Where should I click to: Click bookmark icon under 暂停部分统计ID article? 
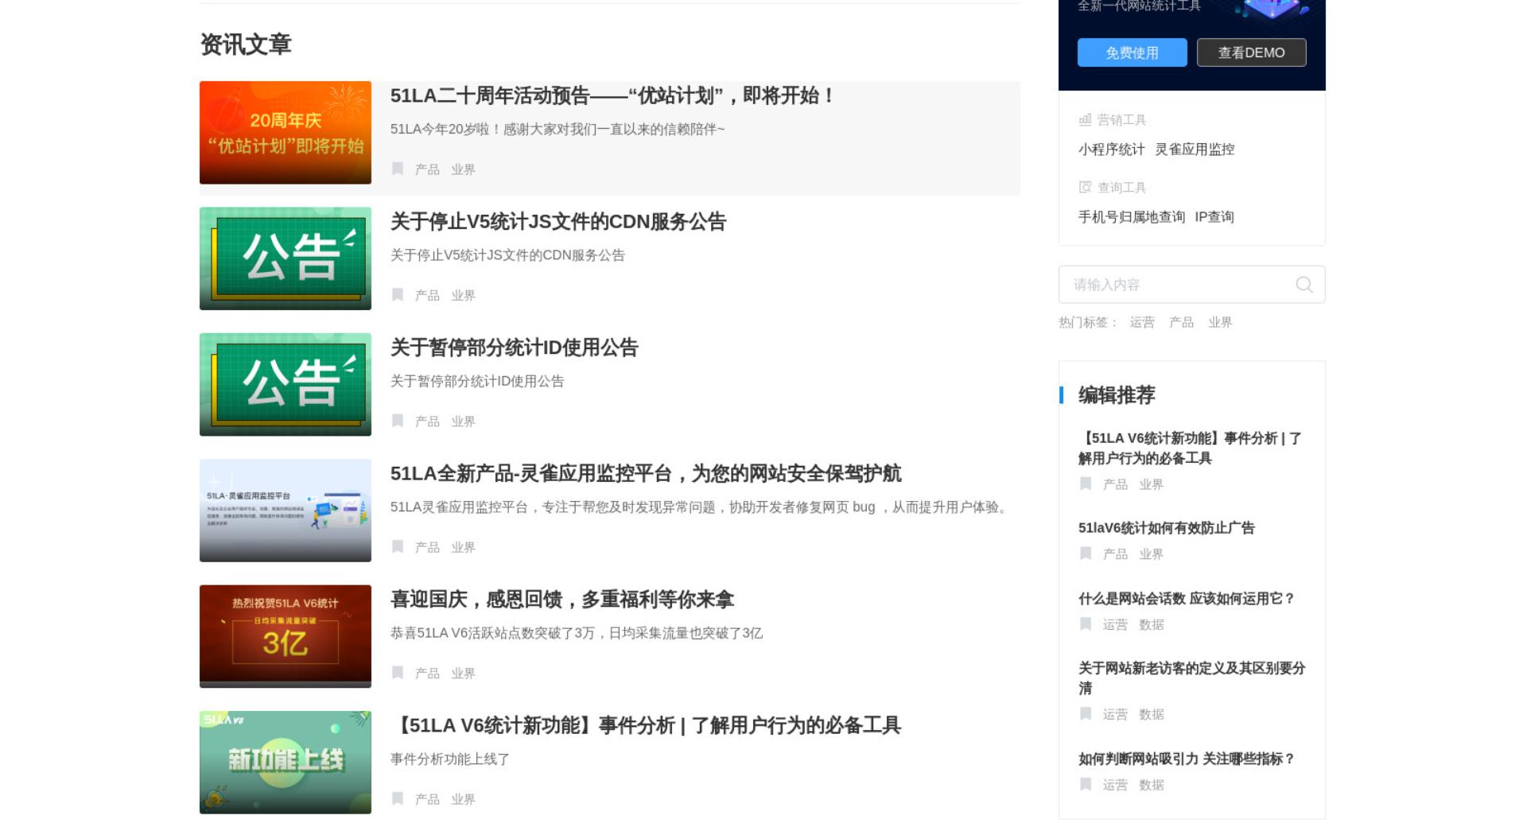click(398, 421)
